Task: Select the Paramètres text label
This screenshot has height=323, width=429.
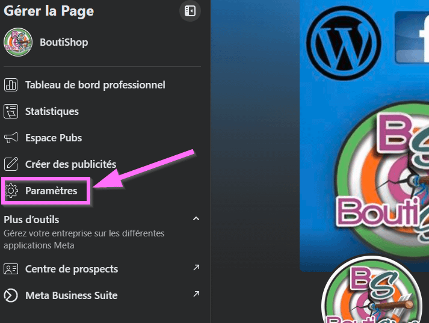Action: coord(51,191)
